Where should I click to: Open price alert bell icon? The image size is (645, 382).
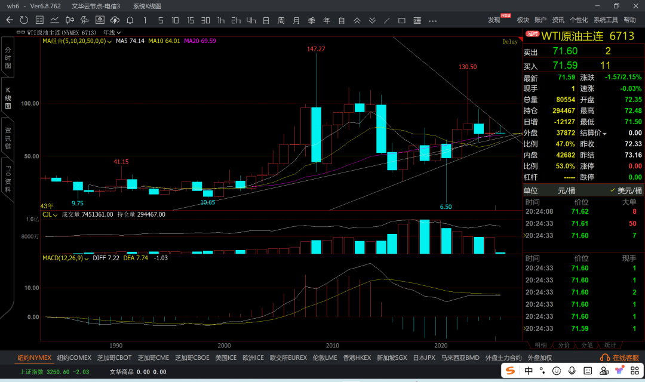tap(130, 20)
